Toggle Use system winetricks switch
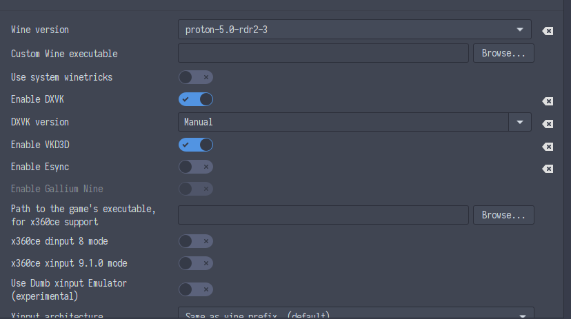The width and height of the screenshot is (571, 319). click(x=196, y=77)
